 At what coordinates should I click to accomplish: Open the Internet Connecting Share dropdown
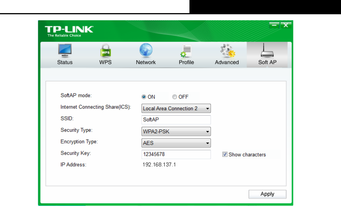coord(176,108)
